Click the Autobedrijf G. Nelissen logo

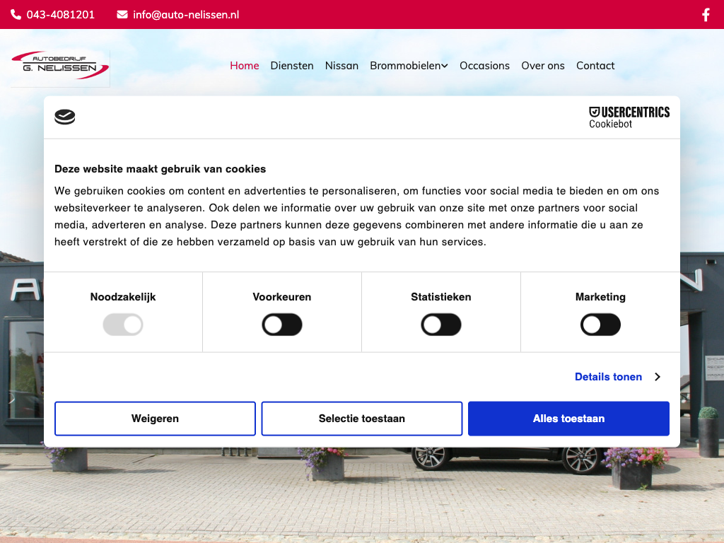60,66
